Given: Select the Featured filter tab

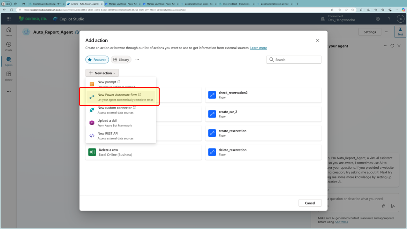Looking at the screenshot, I should point(97,60).
